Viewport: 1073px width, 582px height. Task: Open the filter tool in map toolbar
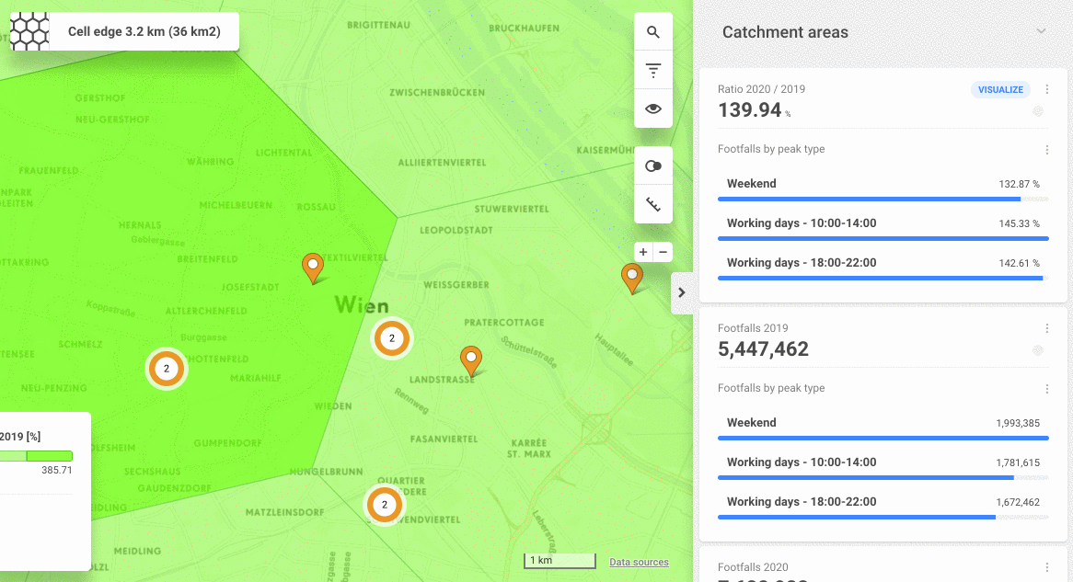pyautogui.click(x=653, y=70)
